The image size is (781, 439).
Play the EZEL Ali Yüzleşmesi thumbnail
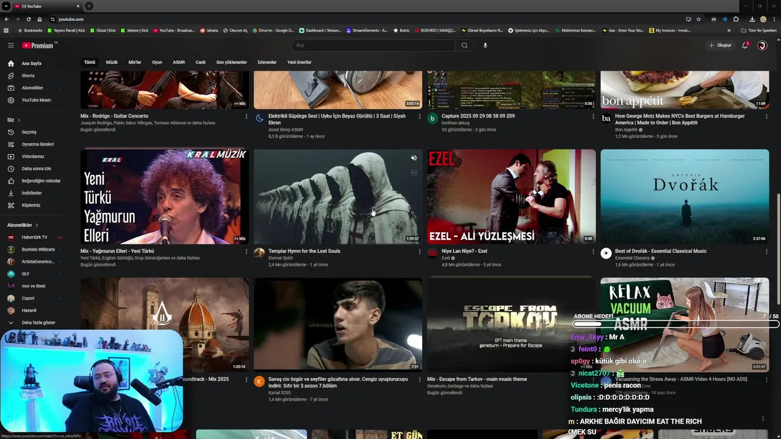(x=511, y=196)
